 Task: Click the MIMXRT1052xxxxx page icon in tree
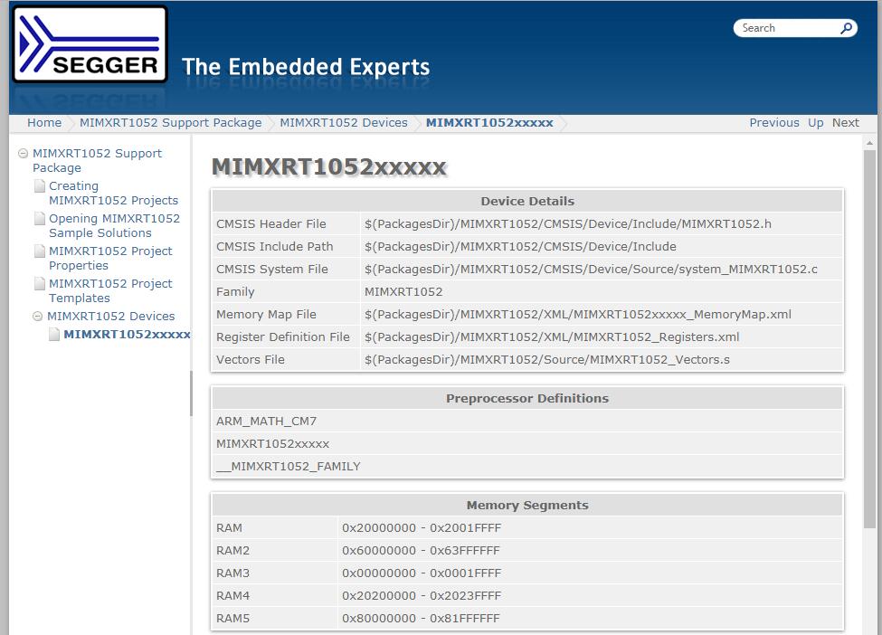tap(54, 334)
